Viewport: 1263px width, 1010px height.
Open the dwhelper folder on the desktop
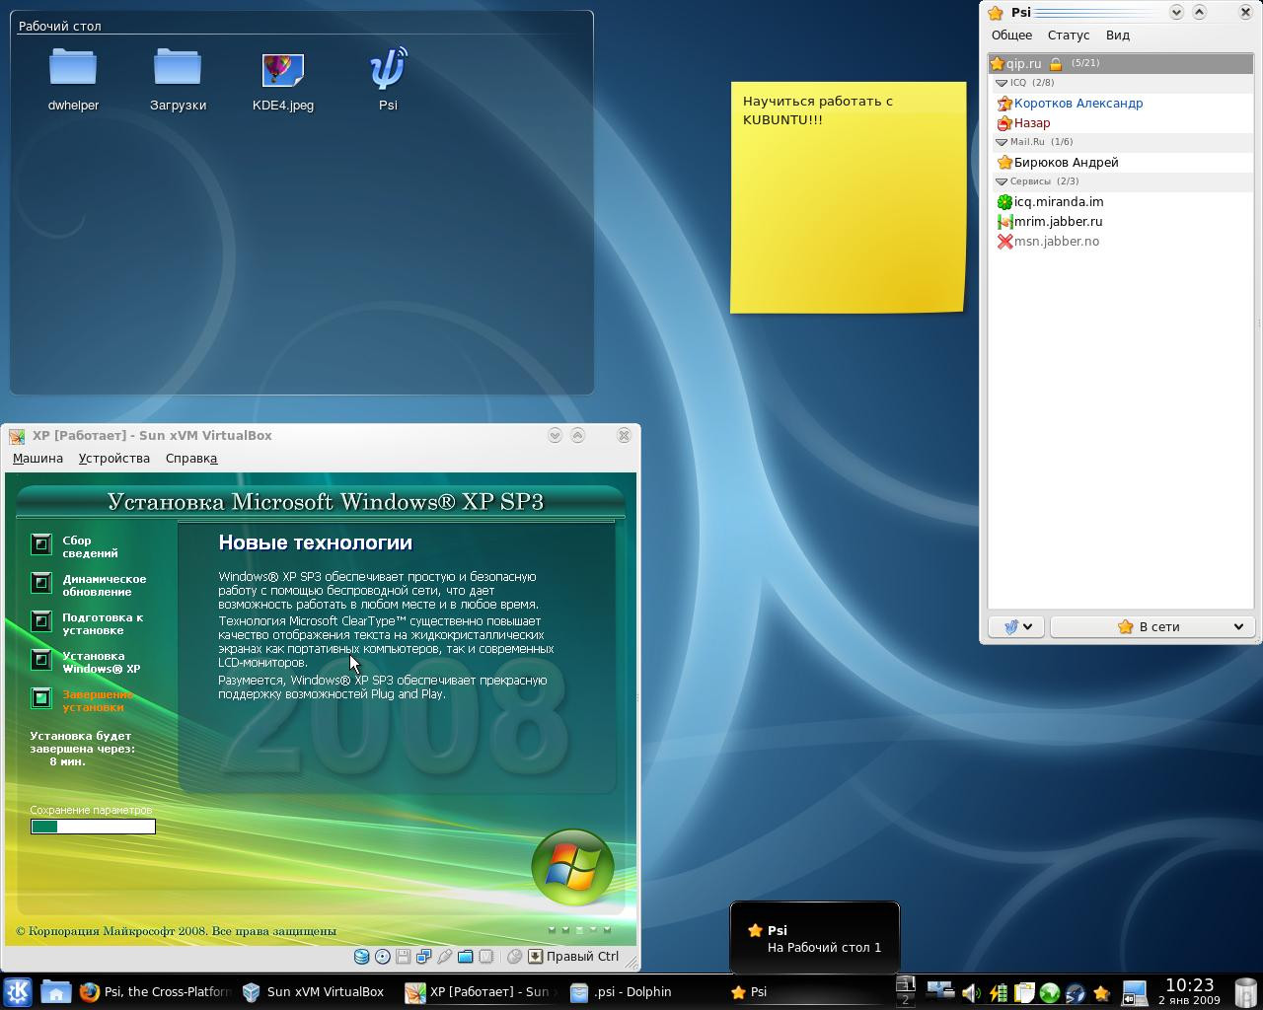click(x=73, y=79)
